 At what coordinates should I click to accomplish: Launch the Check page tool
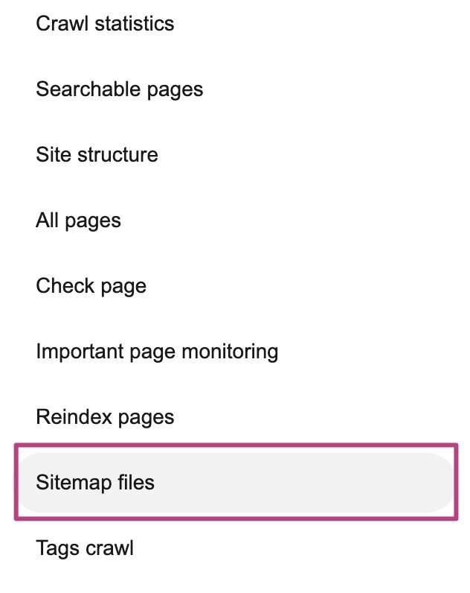[91, 286]
